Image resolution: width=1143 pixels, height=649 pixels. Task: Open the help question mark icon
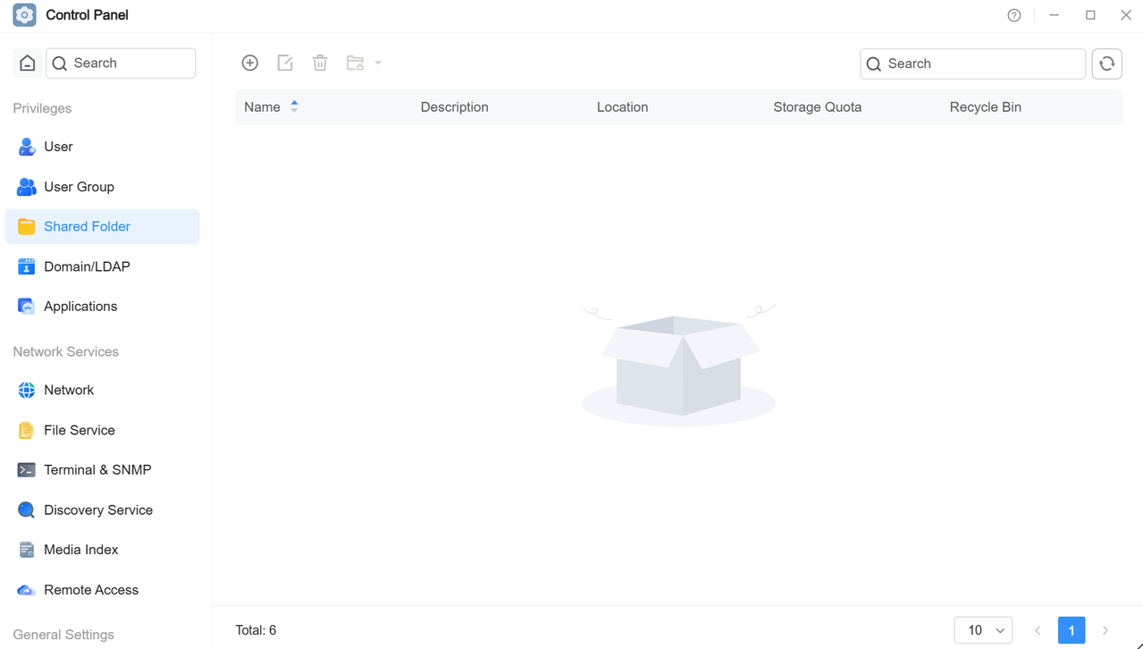[x=1014, y=15]
